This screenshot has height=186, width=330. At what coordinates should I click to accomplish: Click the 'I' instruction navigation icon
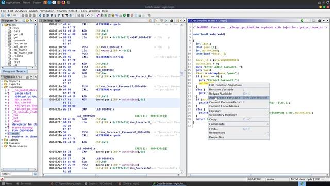[44, 16]
